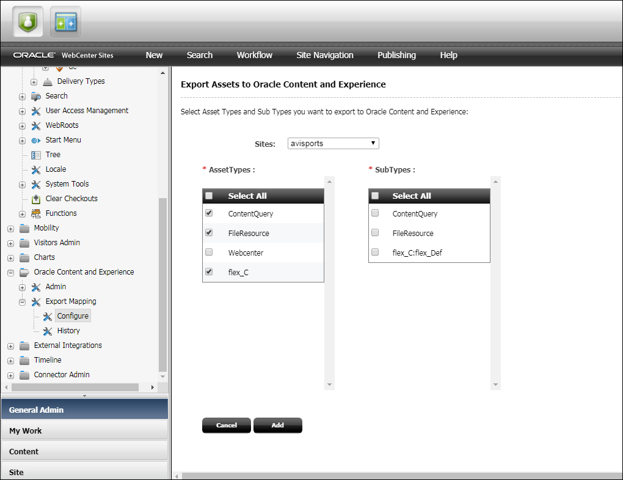This screenshot has height=480, width=623.
Task: Collapse the Oracle Content and Experience folder
Action: (x=11, y=273)
